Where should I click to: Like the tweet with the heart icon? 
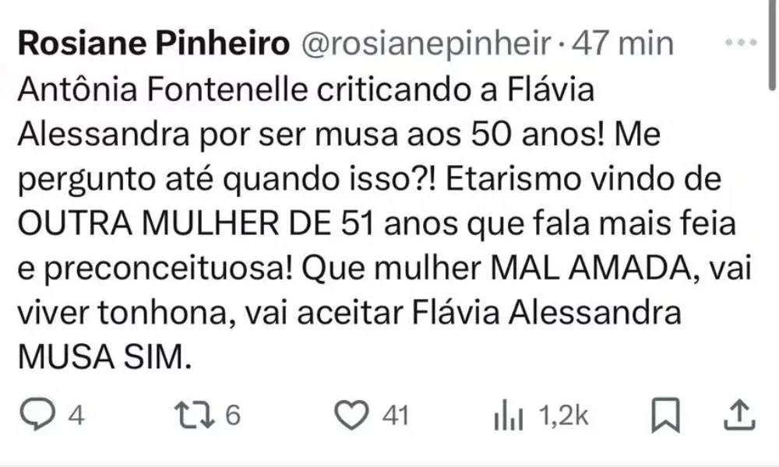click(355, 416)
